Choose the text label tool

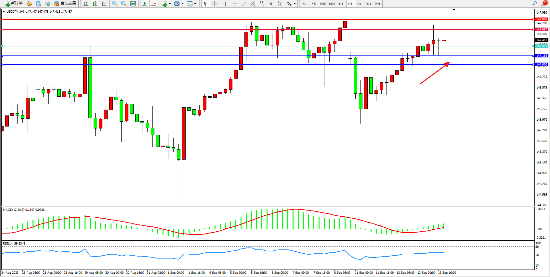click(x=280, y=4)
